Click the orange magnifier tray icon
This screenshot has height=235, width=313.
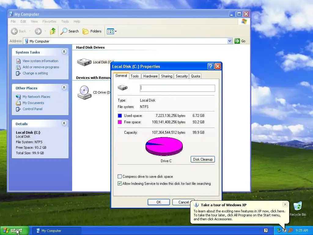290,230
